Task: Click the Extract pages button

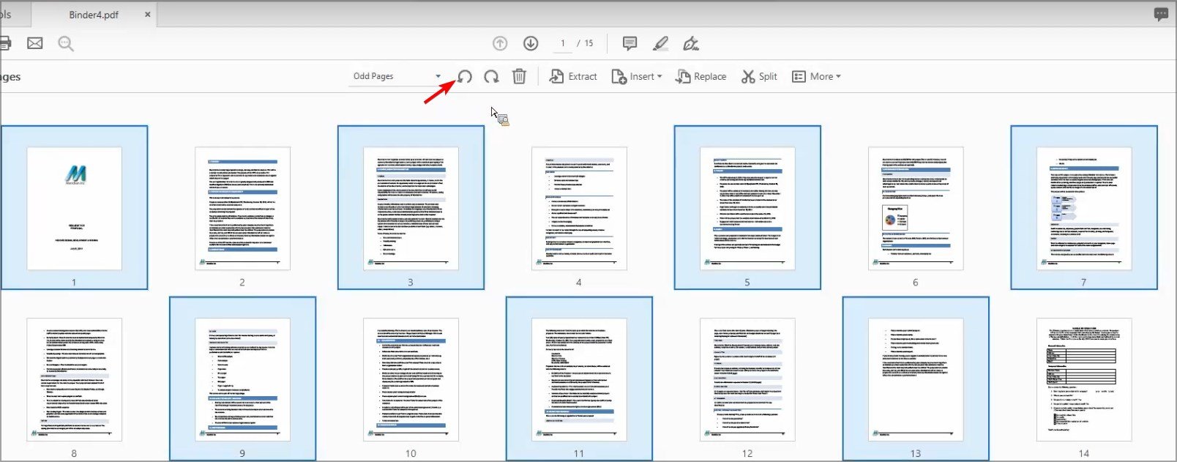Action: point(573,76)
